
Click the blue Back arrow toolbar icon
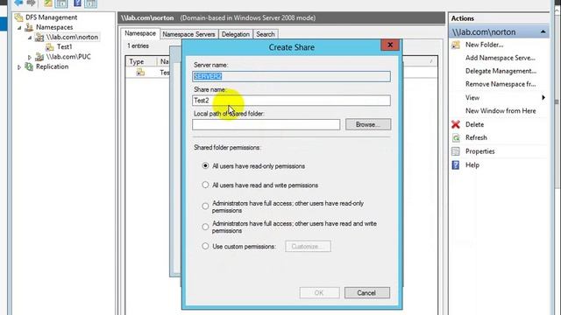pos(18,3)
